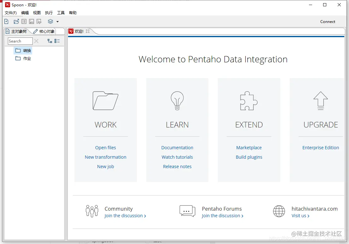Click the New transformation link
349x244 pixels.
[x=106, y=157]
